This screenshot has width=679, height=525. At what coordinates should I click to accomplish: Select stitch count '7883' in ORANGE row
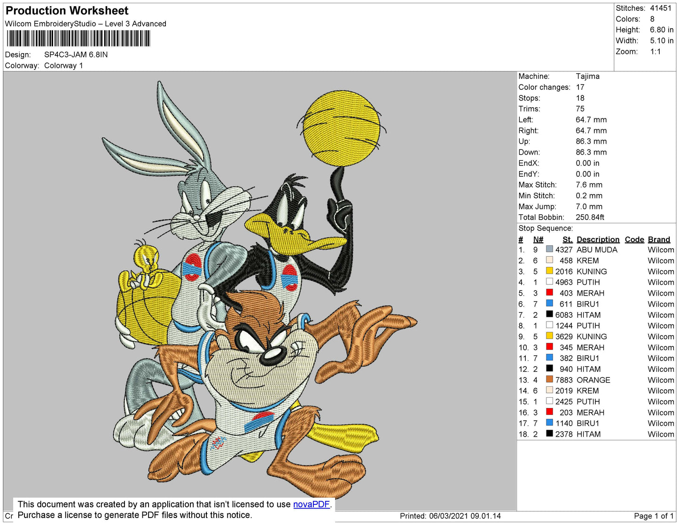pyautogui.click(x=564, y=380)
